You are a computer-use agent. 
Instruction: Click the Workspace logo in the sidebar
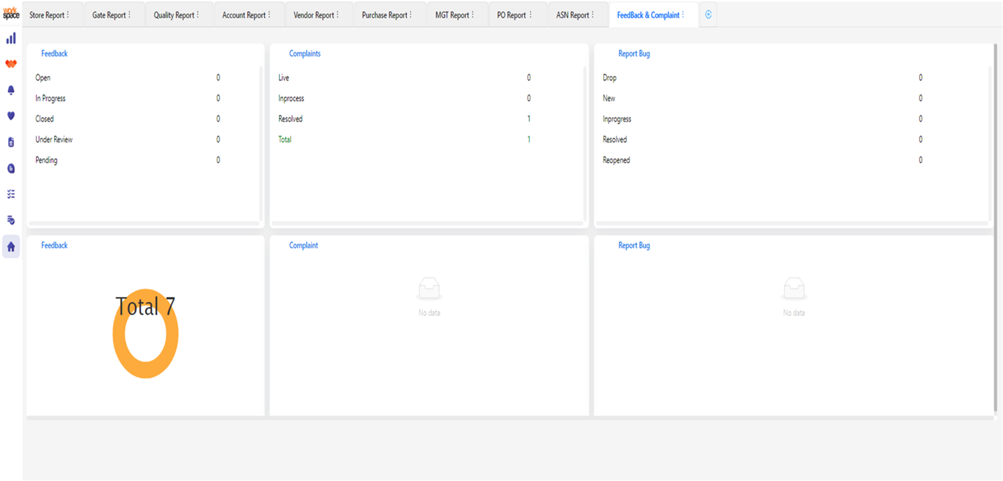(x=11, y=14)
